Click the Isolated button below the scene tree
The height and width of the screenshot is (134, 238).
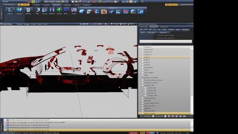[145, 116]
